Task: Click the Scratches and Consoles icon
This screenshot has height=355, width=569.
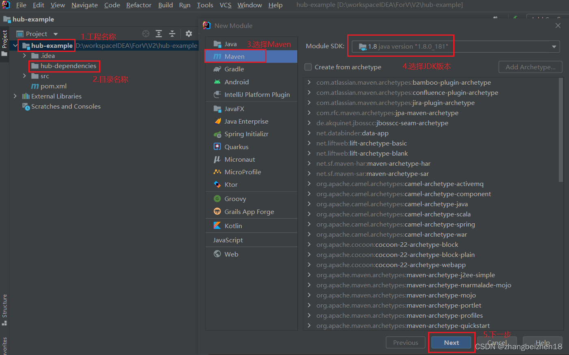Action: [26, 107]
